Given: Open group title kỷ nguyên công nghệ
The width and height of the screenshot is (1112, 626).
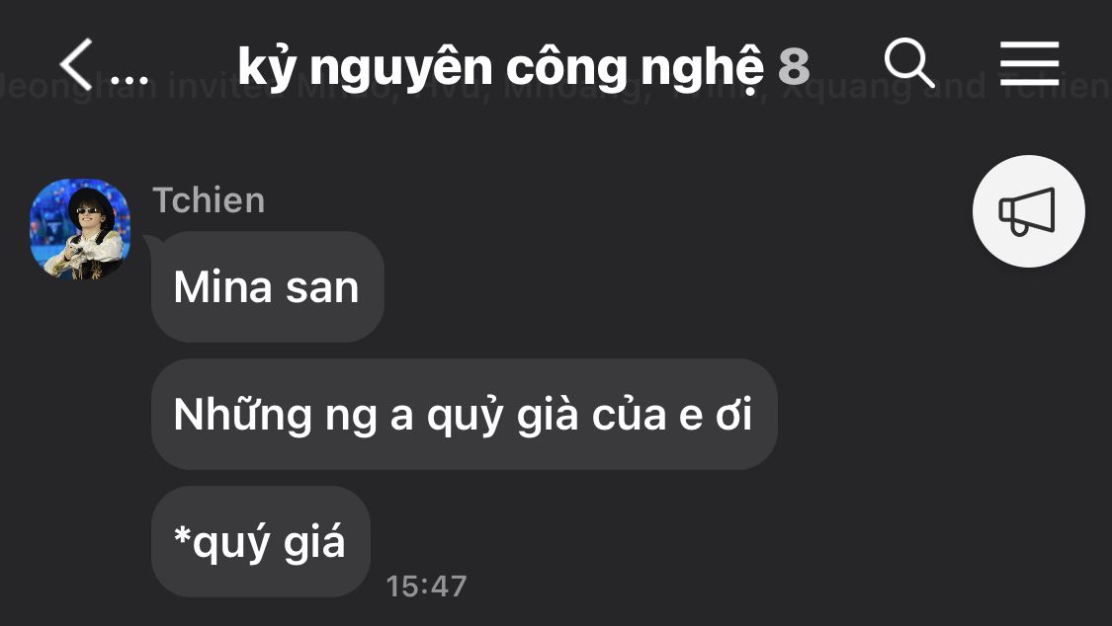Looking at the screenshot, I should click(x=501, y=68).
